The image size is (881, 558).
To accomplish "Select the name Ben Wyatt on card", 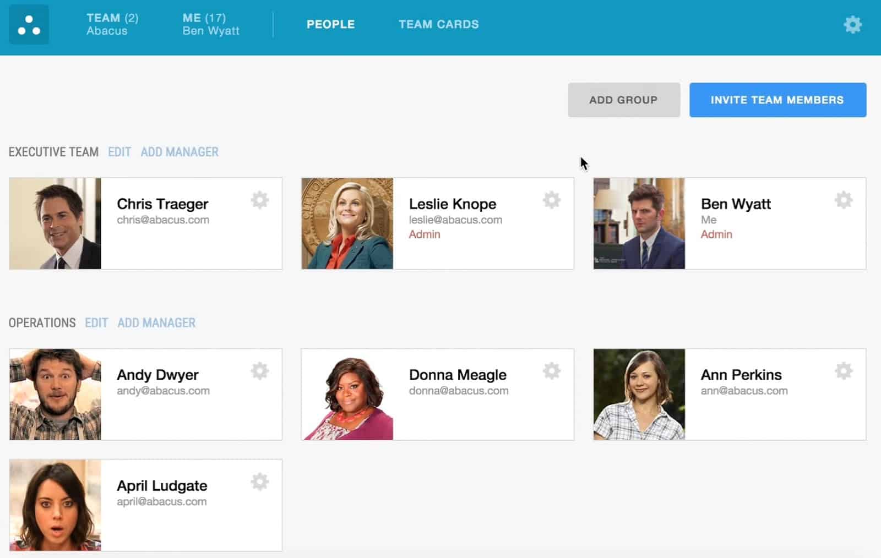I will click(736, 204).
